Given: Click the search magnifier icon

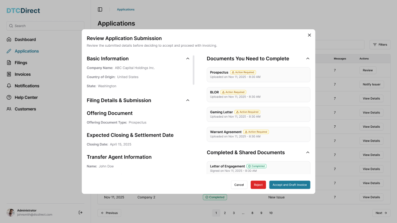Looking at the screenshot, I should pyautogui.click(x=11, y=26).
